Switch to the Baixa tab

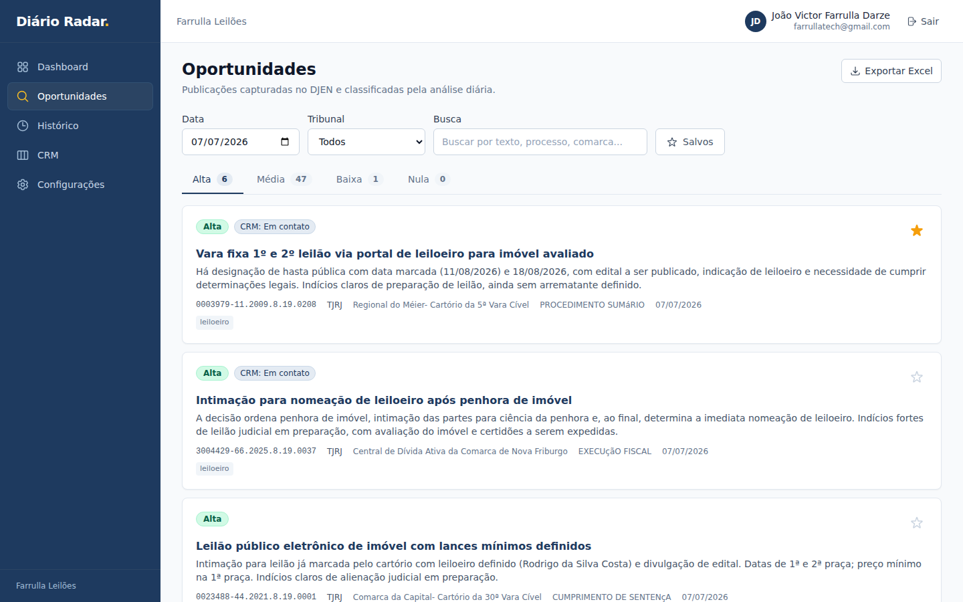tap(359, 179)
